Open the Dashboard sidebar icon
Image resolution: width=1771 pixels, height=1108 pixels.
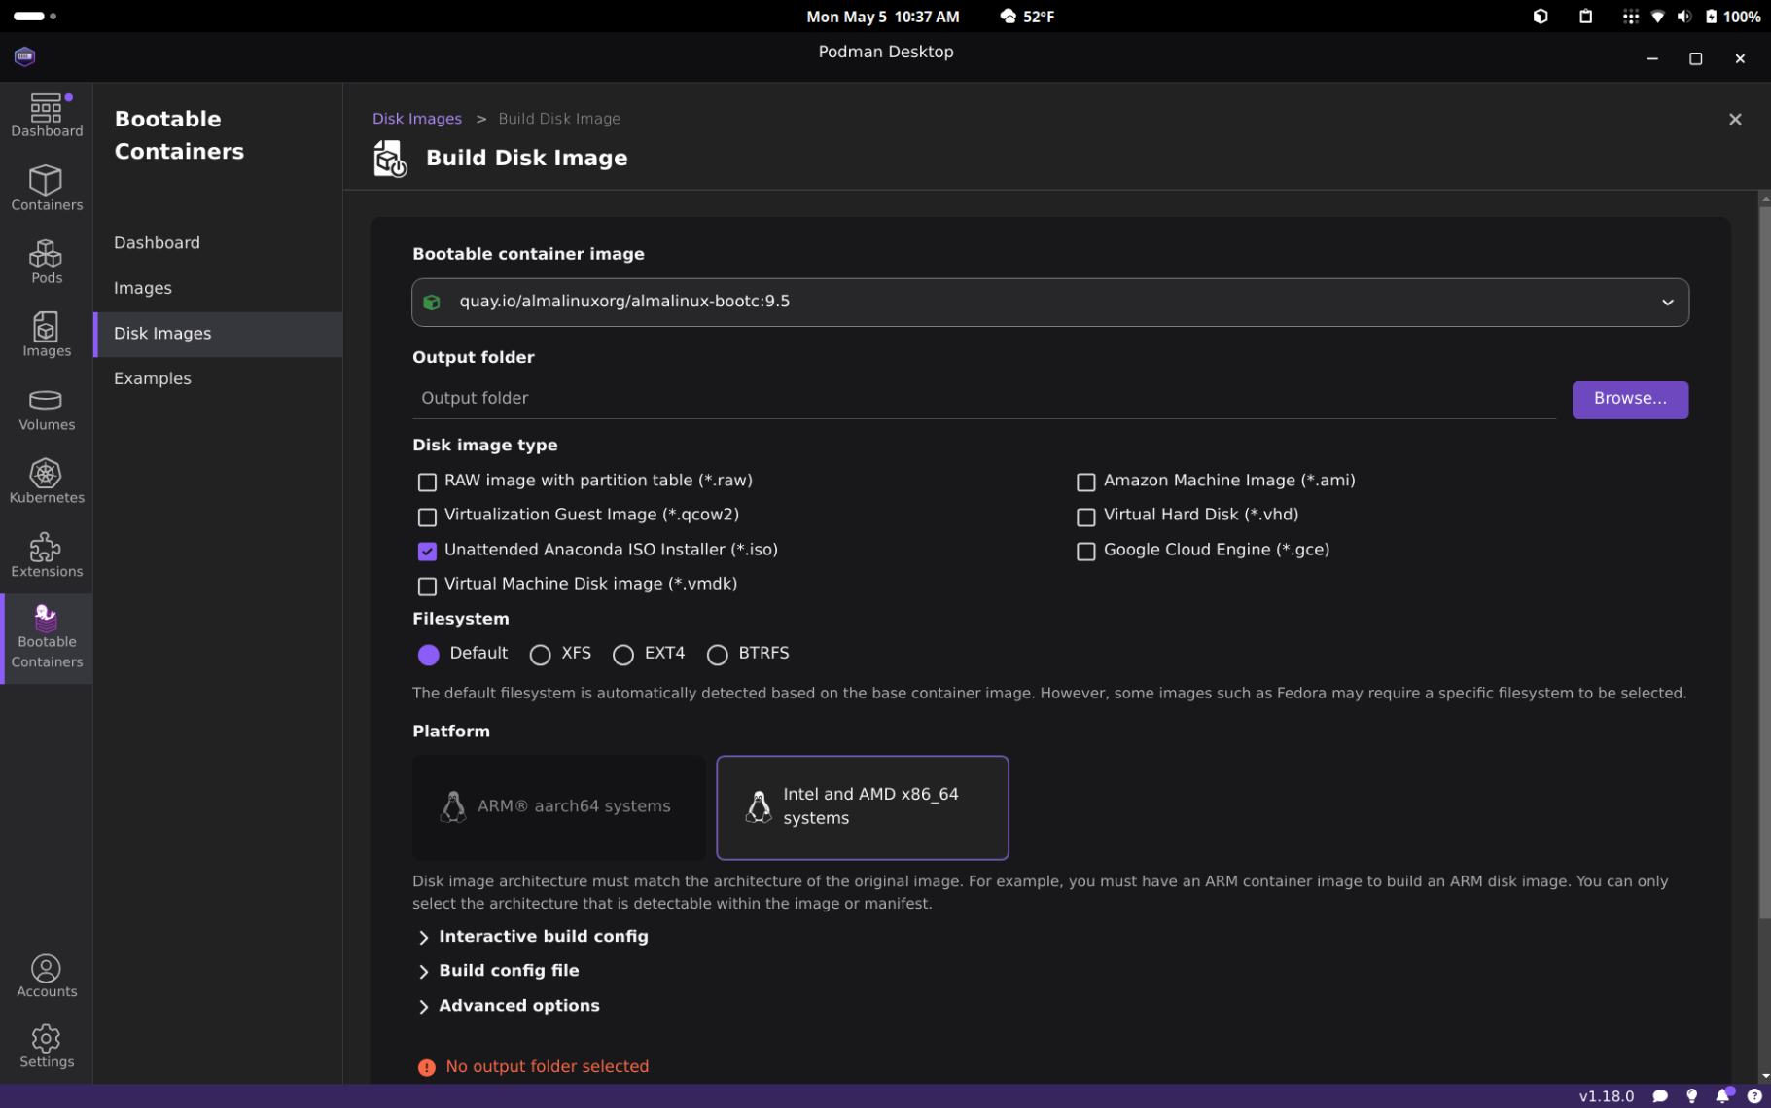point(46,115)
